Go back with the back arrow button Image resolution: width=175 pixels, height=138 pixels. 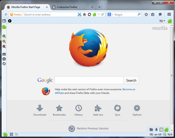click(6, 14)
